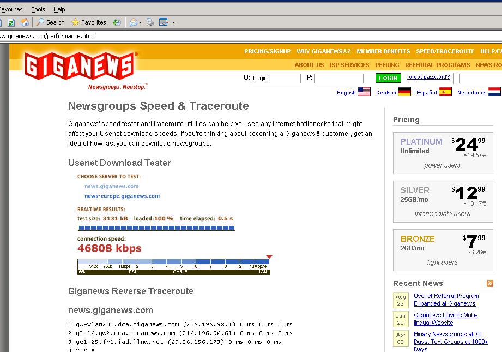
Task: Choose the news-europe.giganews.com test server
Action: pyautogui.click(x=122, y=196)
